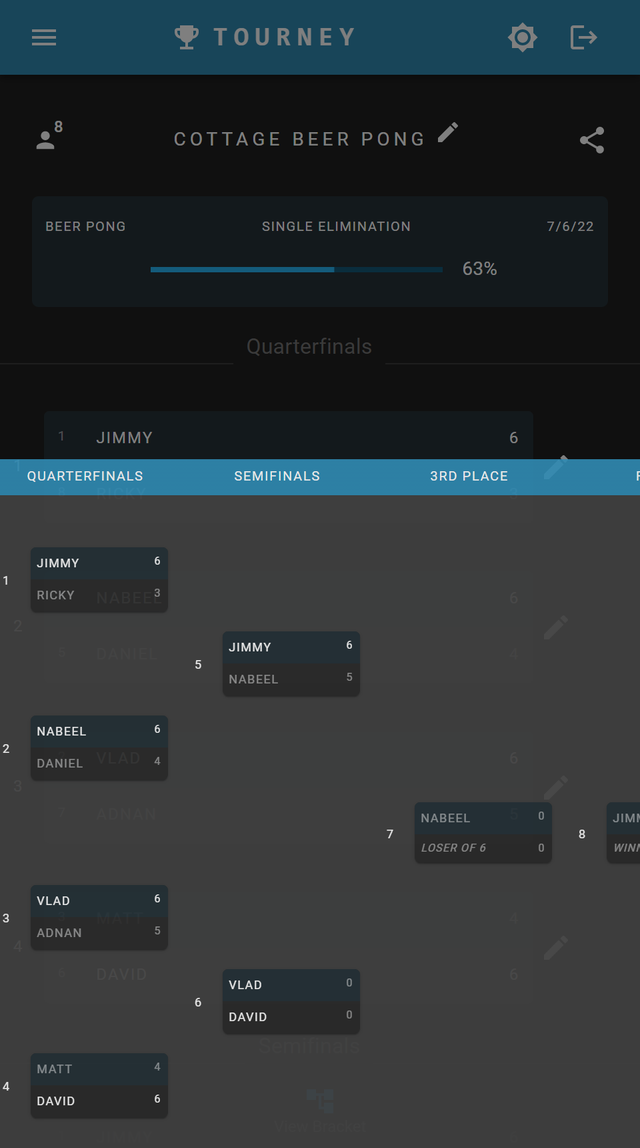Viewport: 640px width, 1148px height.
Task: Open semifinal match Jimmy vs Nabeel
Action: 291,663
